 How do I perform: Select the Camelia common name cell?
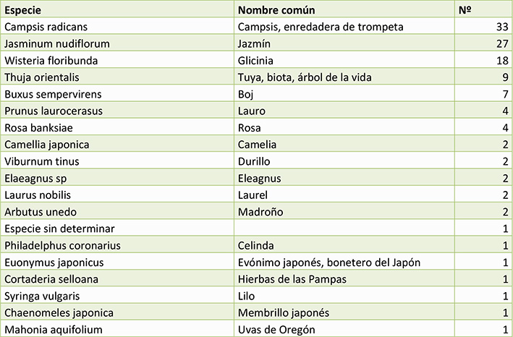[344, 144]
